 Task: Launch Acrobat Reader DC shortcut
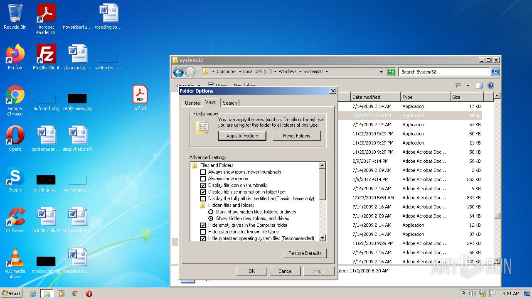[x=46, y=19]
